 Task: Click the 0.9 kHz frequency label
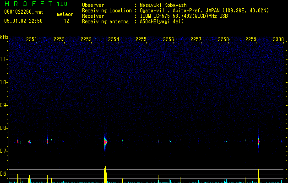4,105
